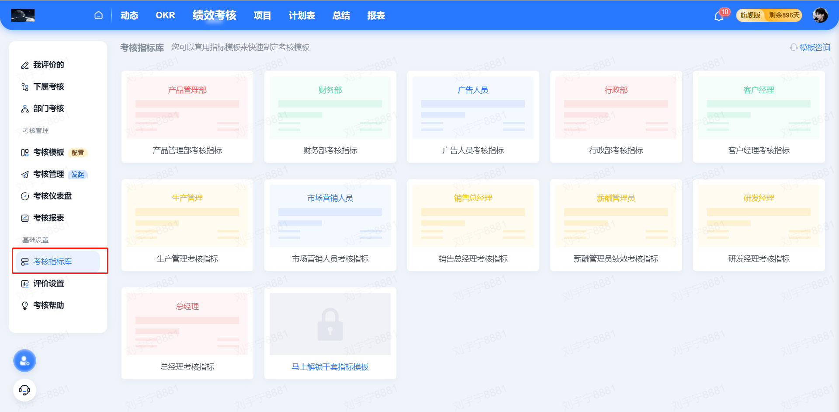Click the lock icon on locked template
839x412 pixels.
pos(330,324)
